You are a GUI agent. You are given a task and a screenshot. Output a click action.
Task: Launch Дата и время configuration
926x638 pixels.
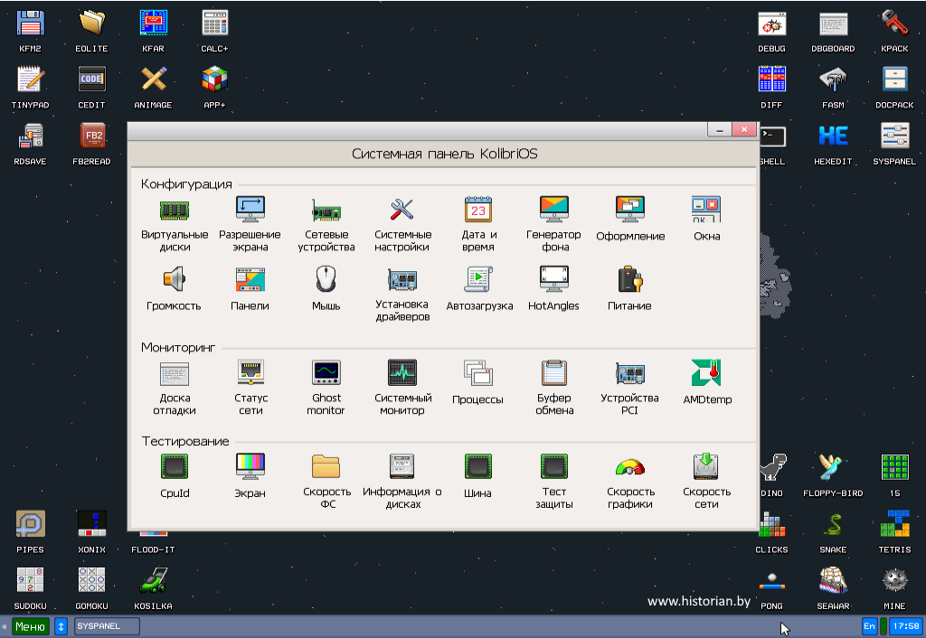(477, 211)
